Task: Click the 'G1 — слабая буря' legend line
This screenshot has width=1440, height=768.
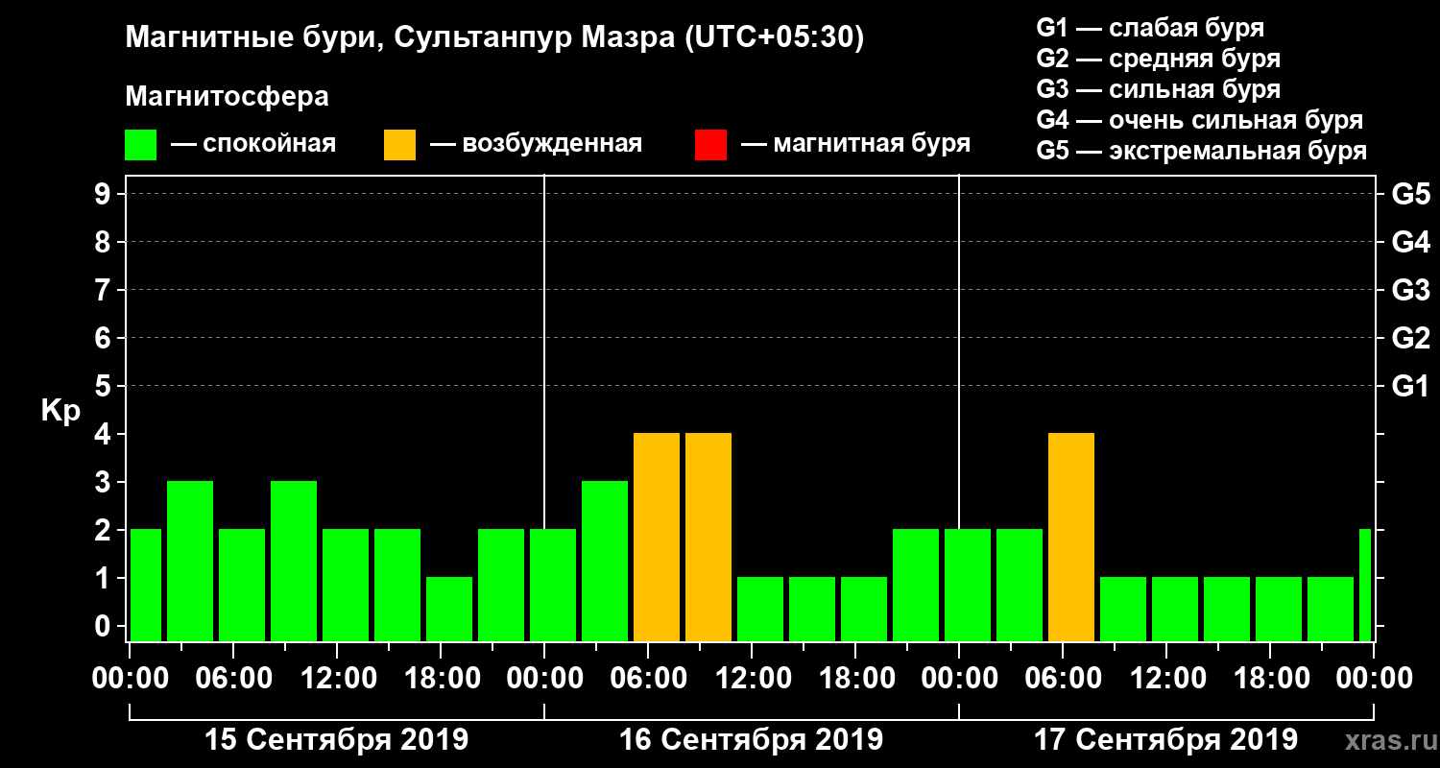Action: [x=1150, y=27]
